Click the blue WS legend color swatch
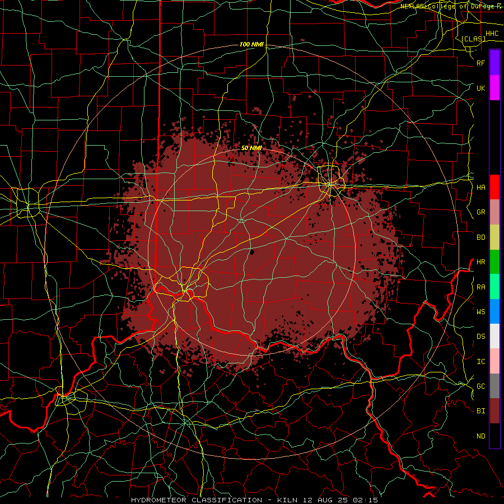Screen dimensions: 504x504 click(x=494, y=311)
